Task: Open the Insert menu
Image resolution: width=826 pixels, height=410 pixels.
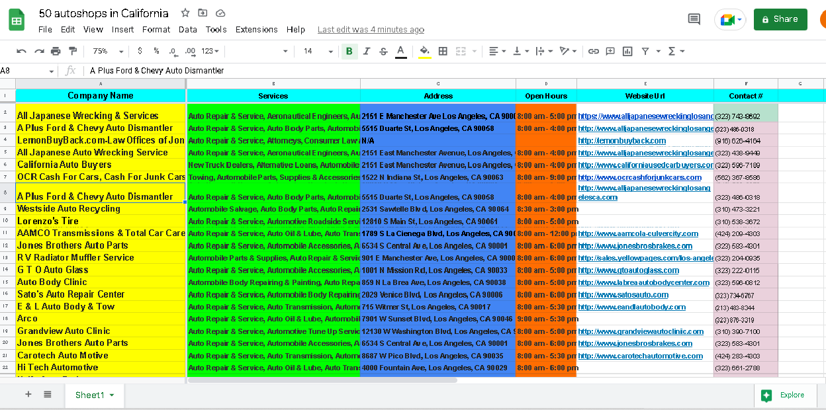Action: pyautogui.click(x=123, y=29)
